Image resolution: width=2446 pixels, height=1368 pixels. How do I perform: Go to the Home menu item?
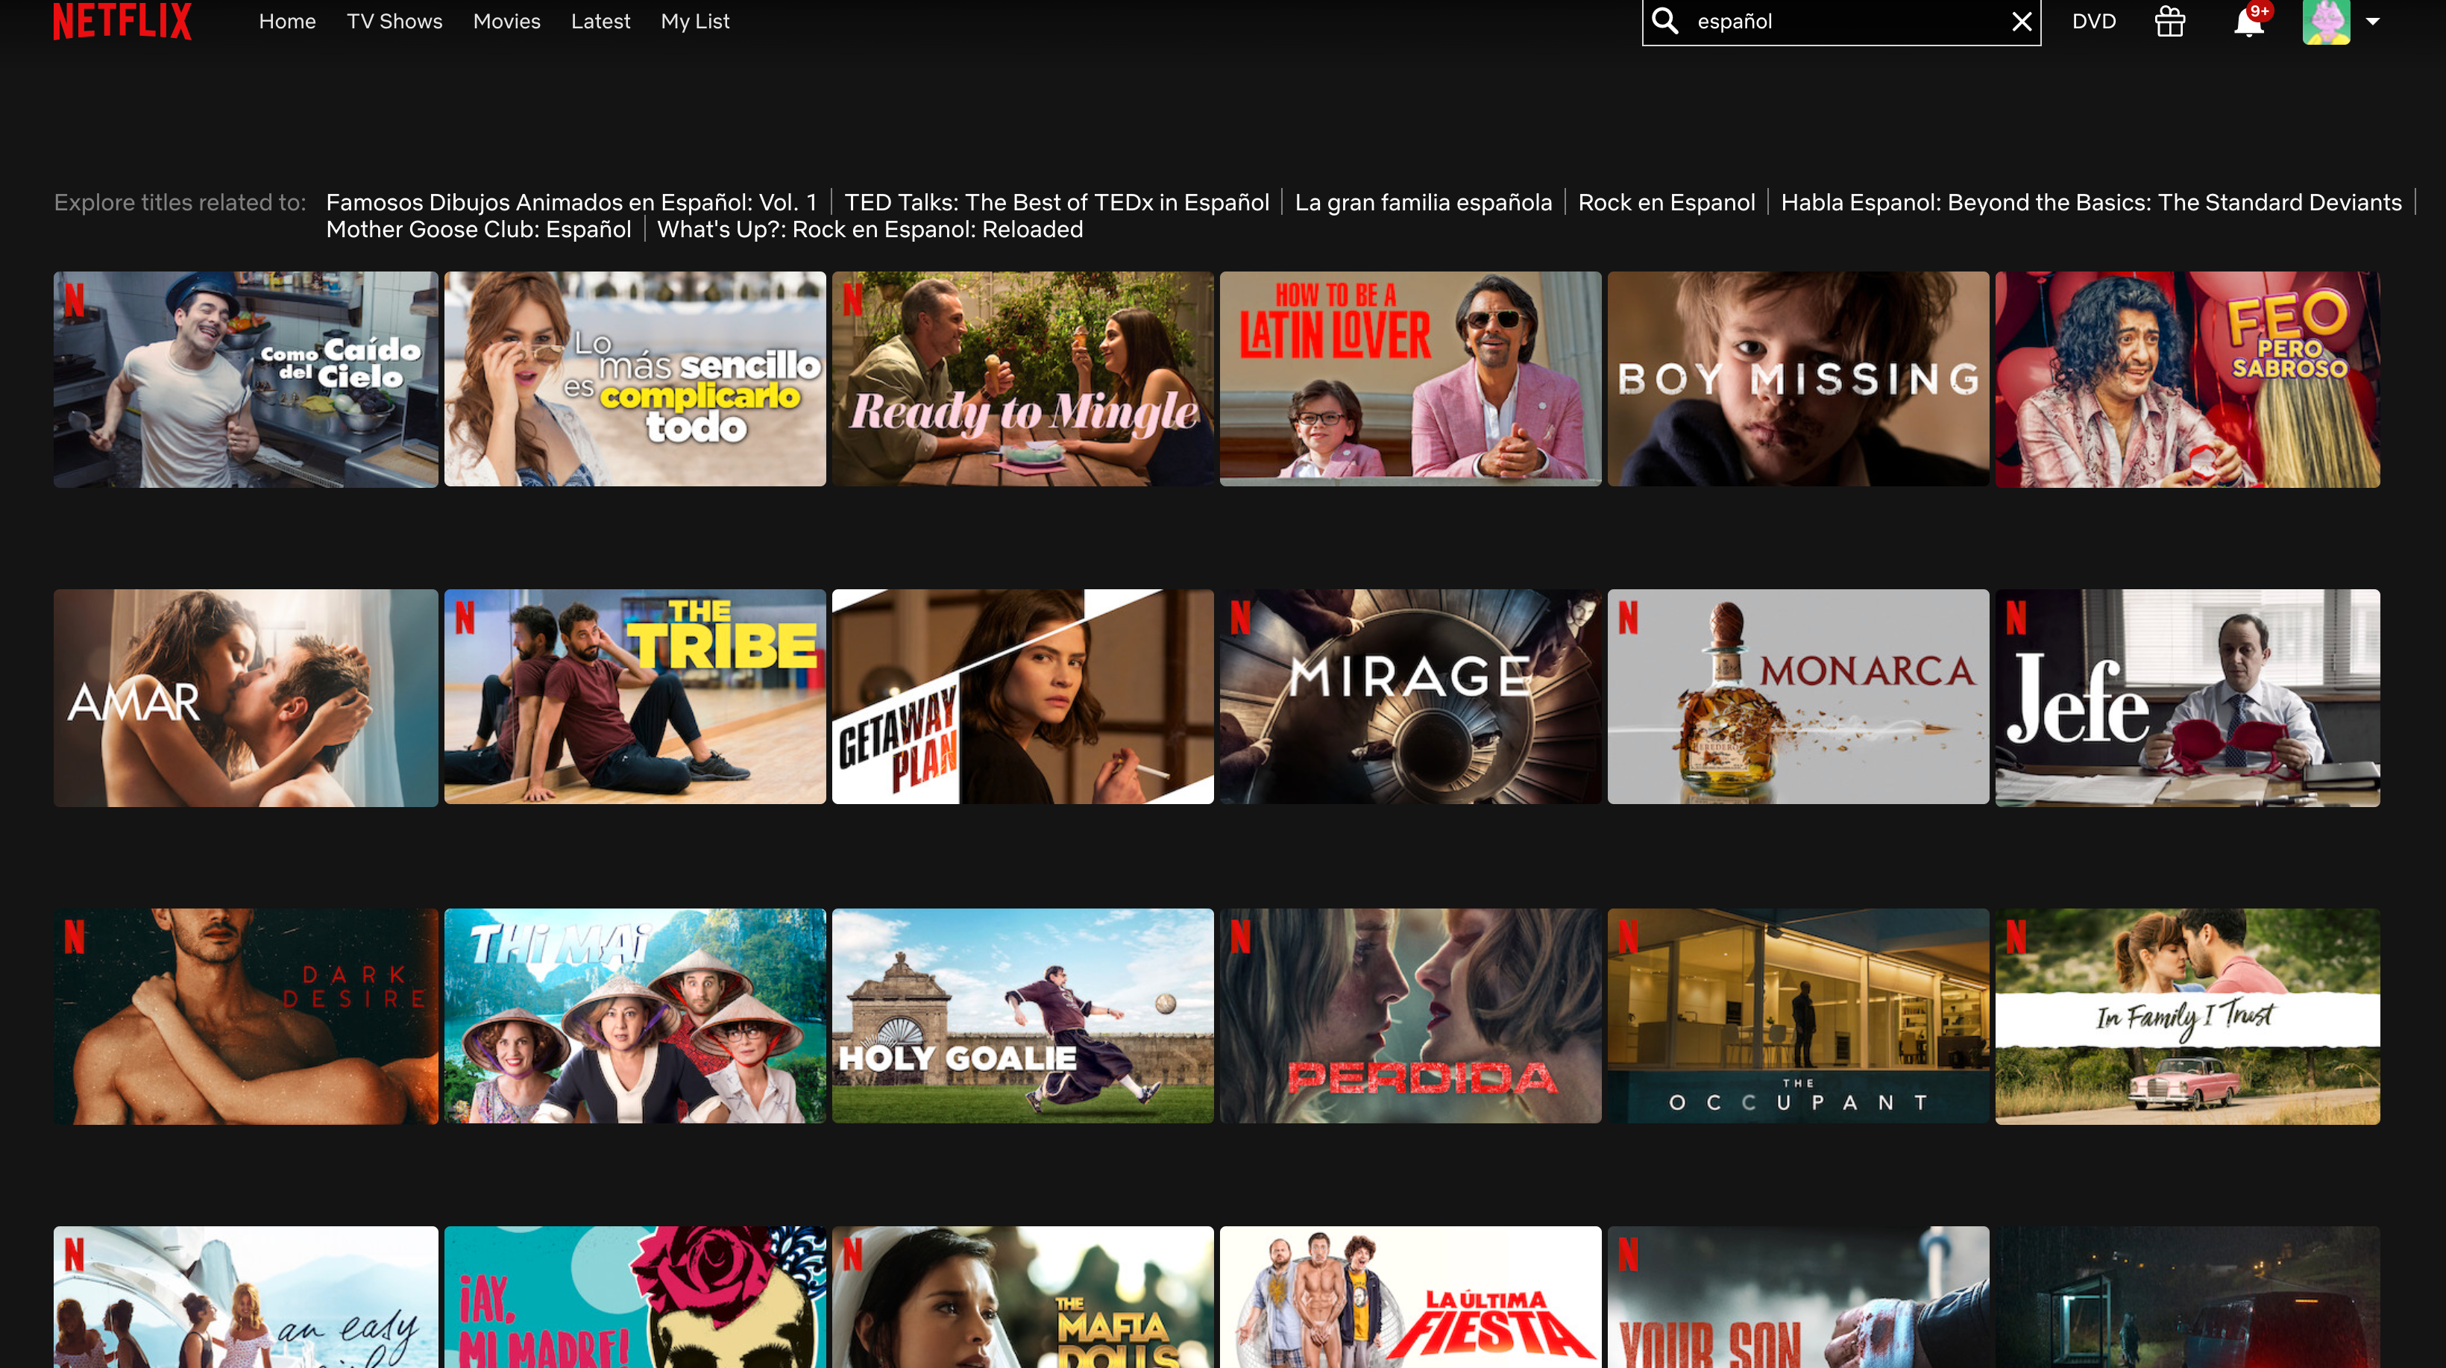(x=287, y=21)
